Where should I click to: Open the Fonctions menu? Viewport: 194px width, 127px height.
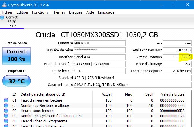pyautogui.click(x=40, y=12)
